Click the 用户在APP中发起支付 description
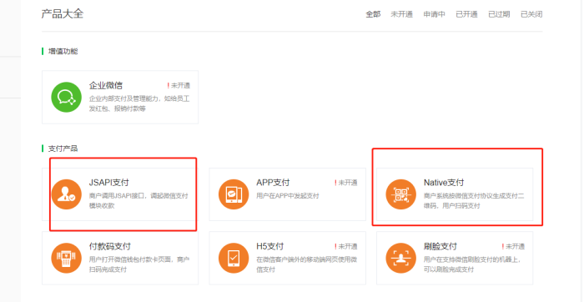 pyautogui.click(x=288, y=196)
